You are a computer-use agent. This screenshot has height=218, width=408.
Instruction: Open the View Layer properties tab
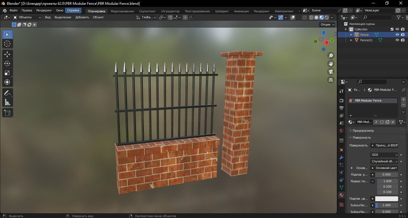tap(341, 116)
